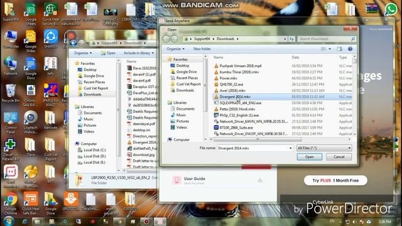Expand the view options dropdown arrow
Screen dimensions: 402x226
tap(330, 49)
